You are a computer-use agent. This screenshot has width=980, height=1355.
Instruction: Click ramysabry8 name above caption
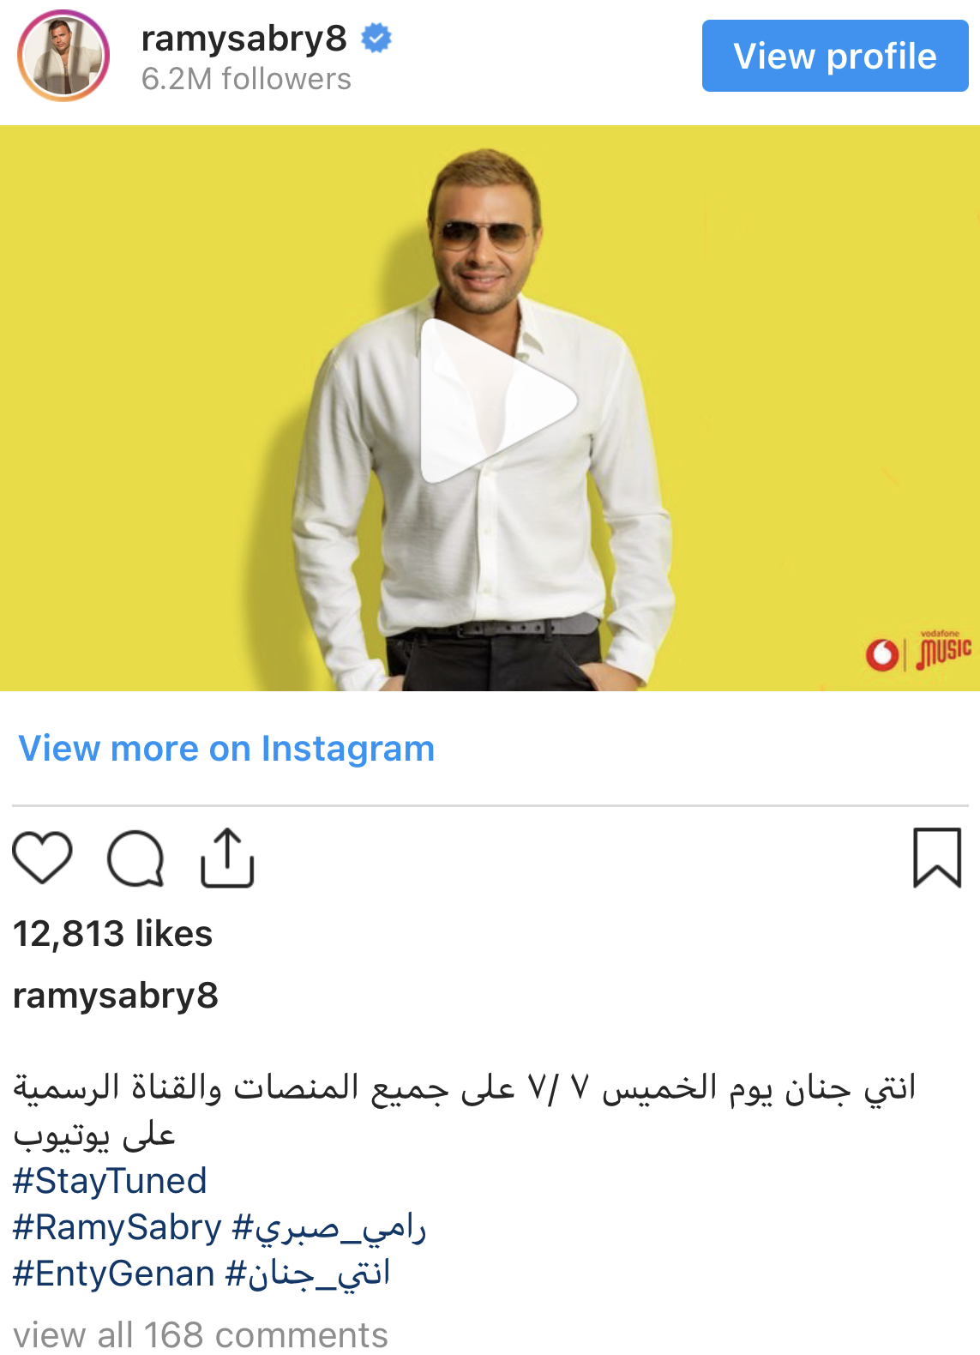tap(116, 996)
